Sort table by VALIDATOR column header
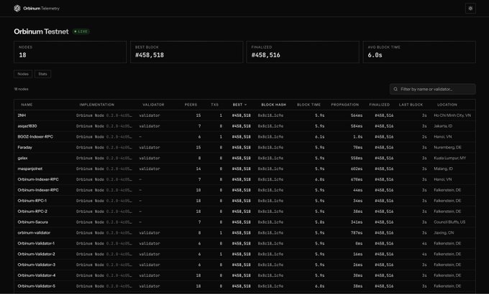 (x=153, y=105)
